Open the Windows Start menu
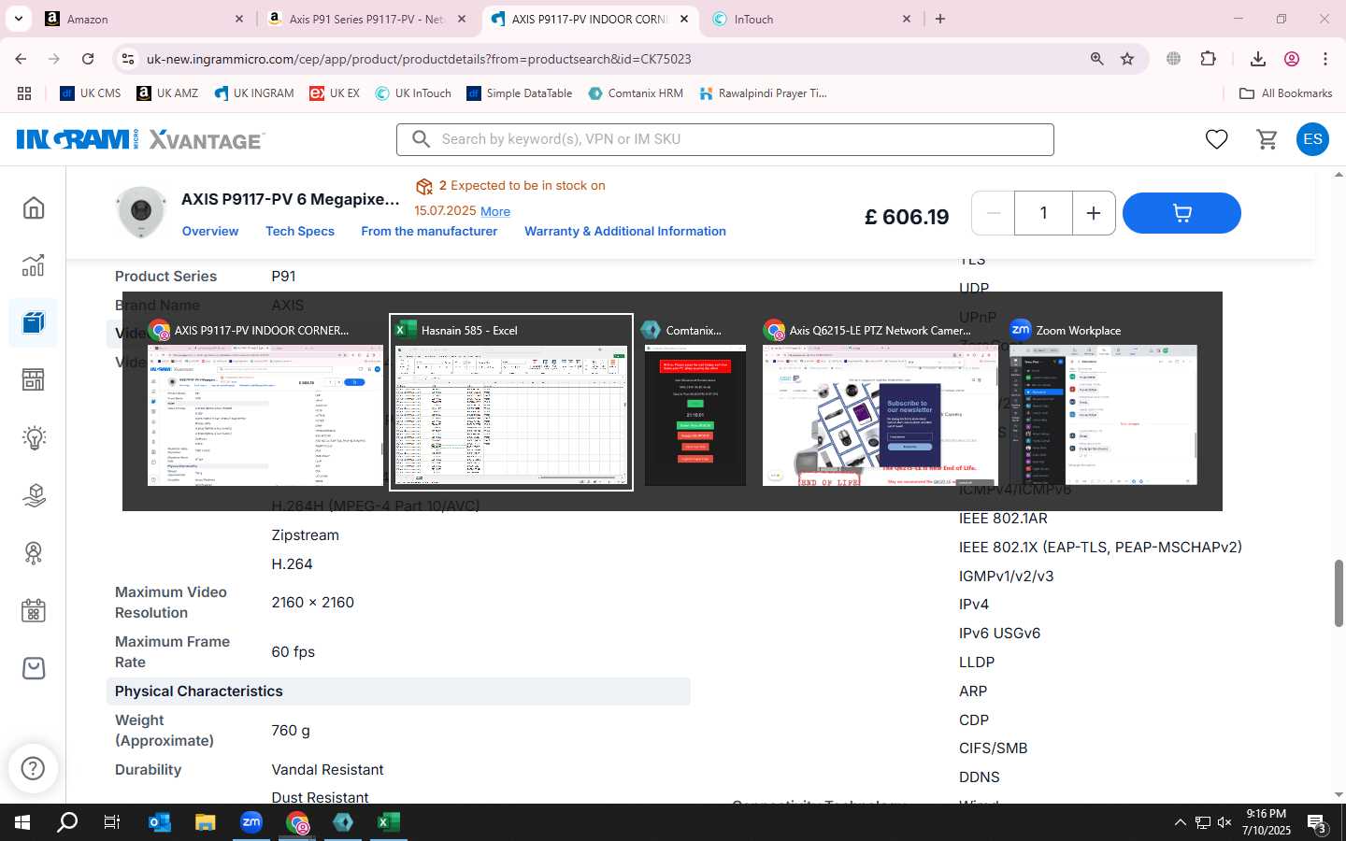Viewport: 1346px width, 841px height. (22, 822)
